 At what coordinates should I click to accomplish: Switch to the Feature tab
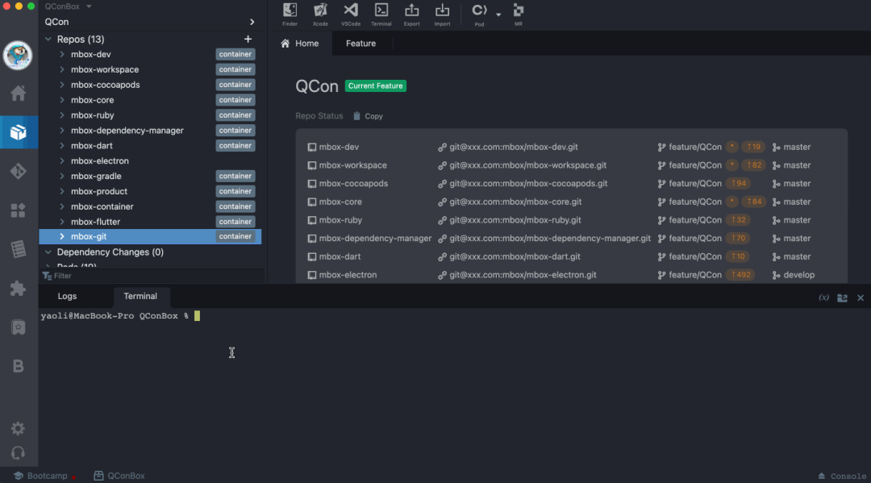[x=360, y=44]
